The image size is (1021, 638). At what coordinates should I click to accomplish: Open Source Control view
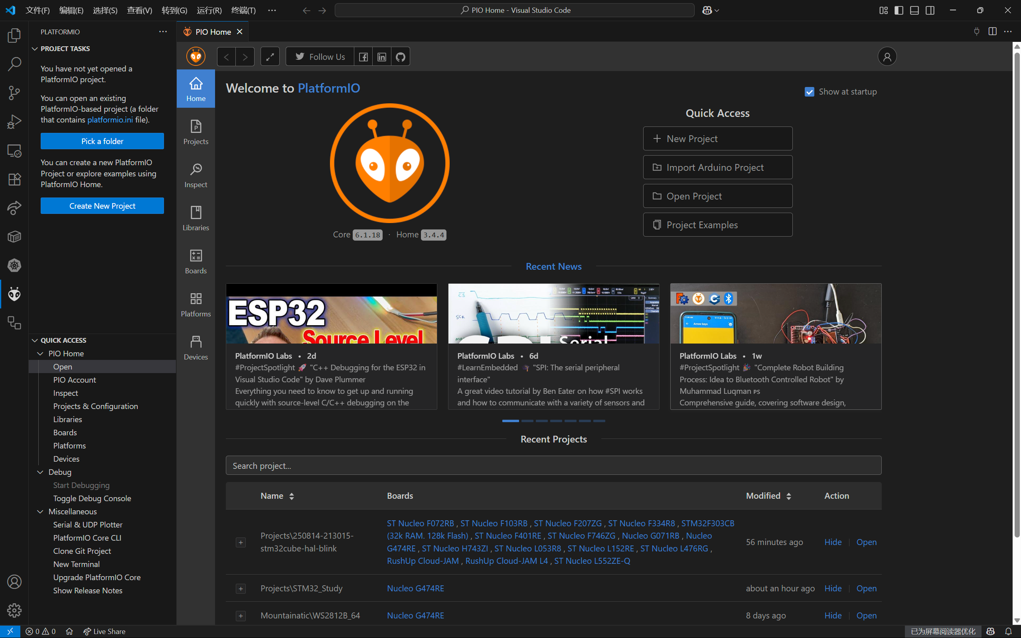point(14,93)
